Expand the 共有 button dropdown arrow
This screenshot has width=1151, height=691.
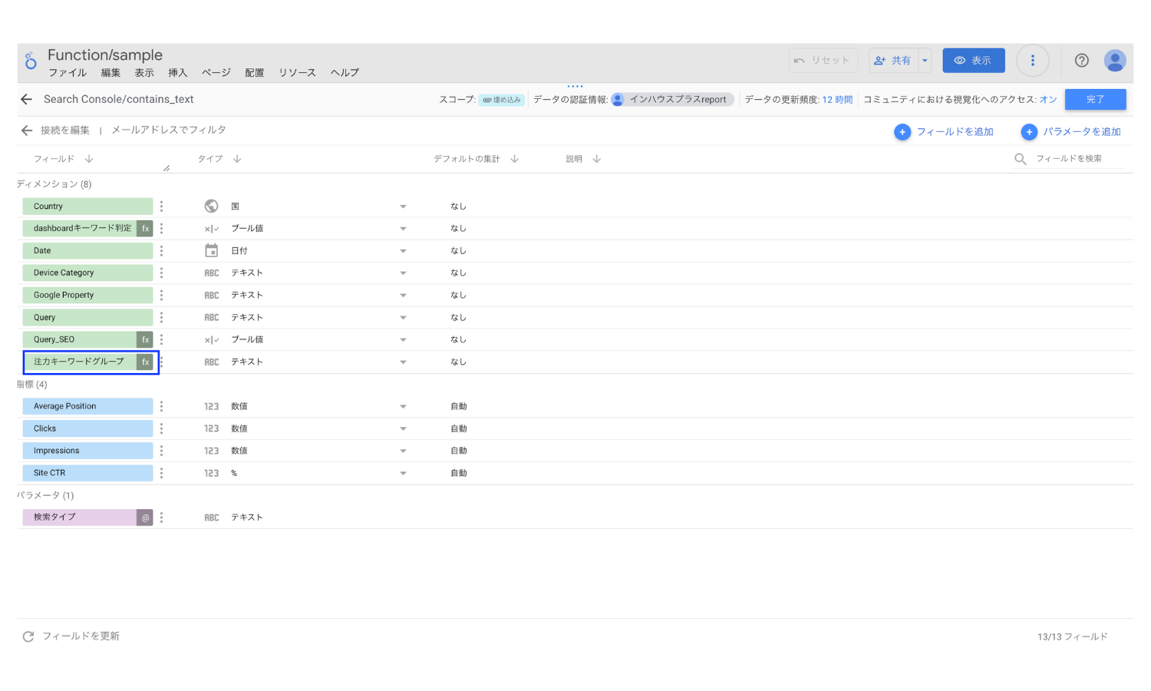point(925,61)
